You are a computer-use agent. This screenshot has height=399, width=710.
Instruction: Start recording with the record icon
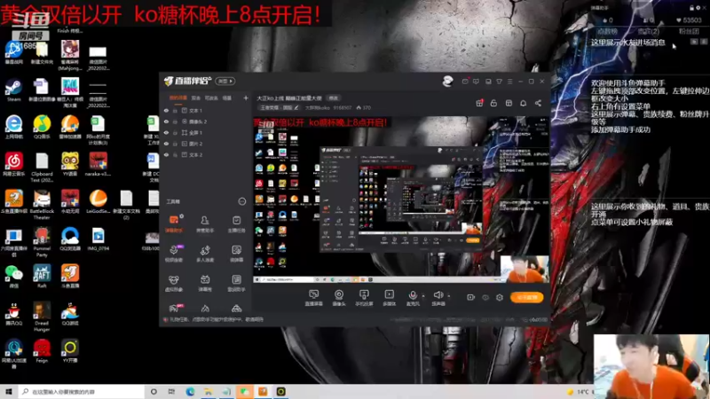pyautogui.click(x=470, y=297)
